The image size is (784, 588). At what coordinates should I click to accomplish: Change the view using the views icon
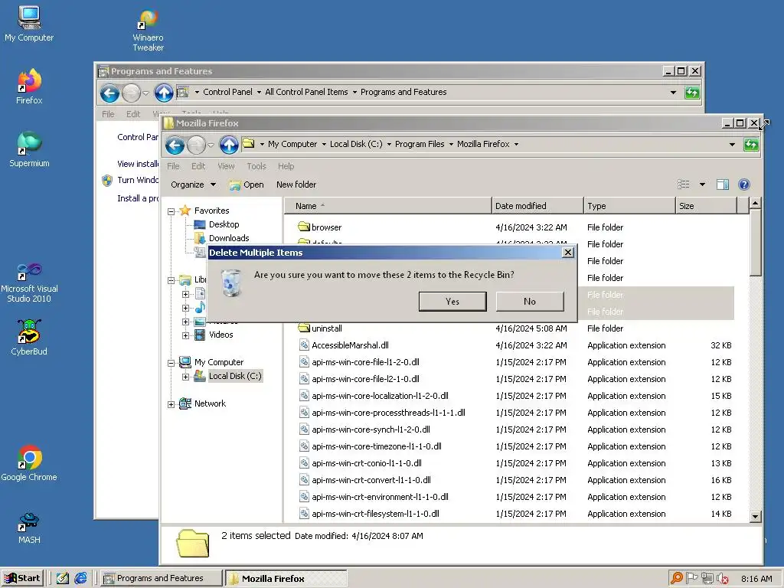pyautogui.click(x=684, y=185)
